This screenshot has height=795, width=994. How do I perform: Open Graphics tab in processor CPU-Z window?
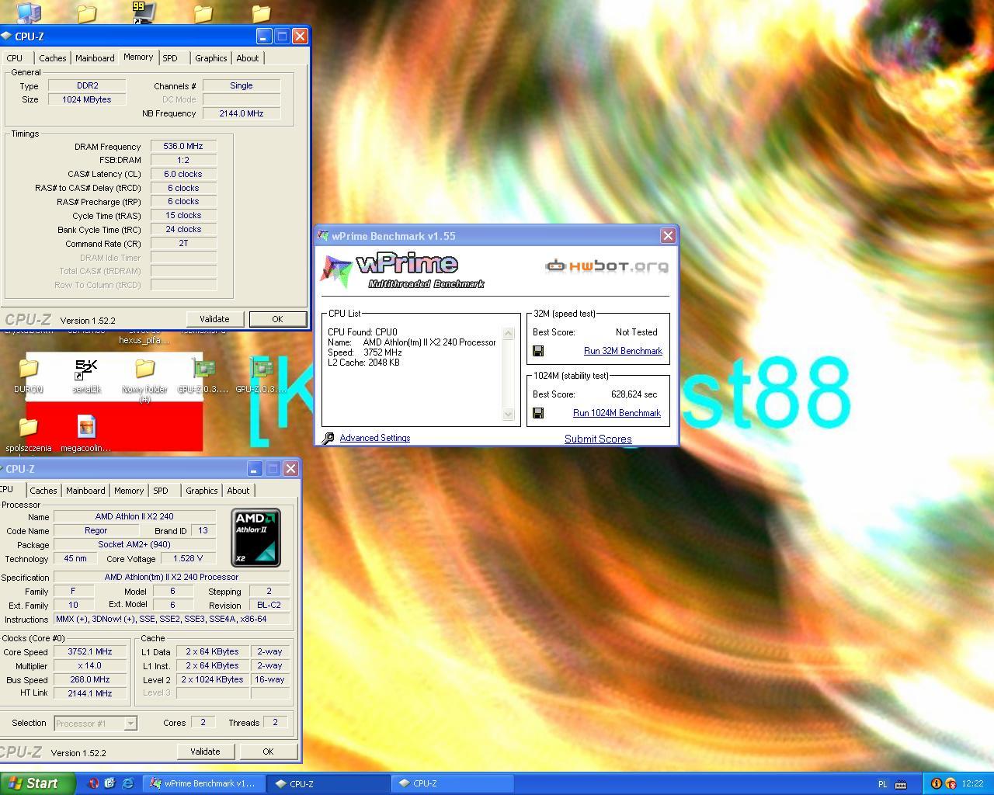point(201,491)
